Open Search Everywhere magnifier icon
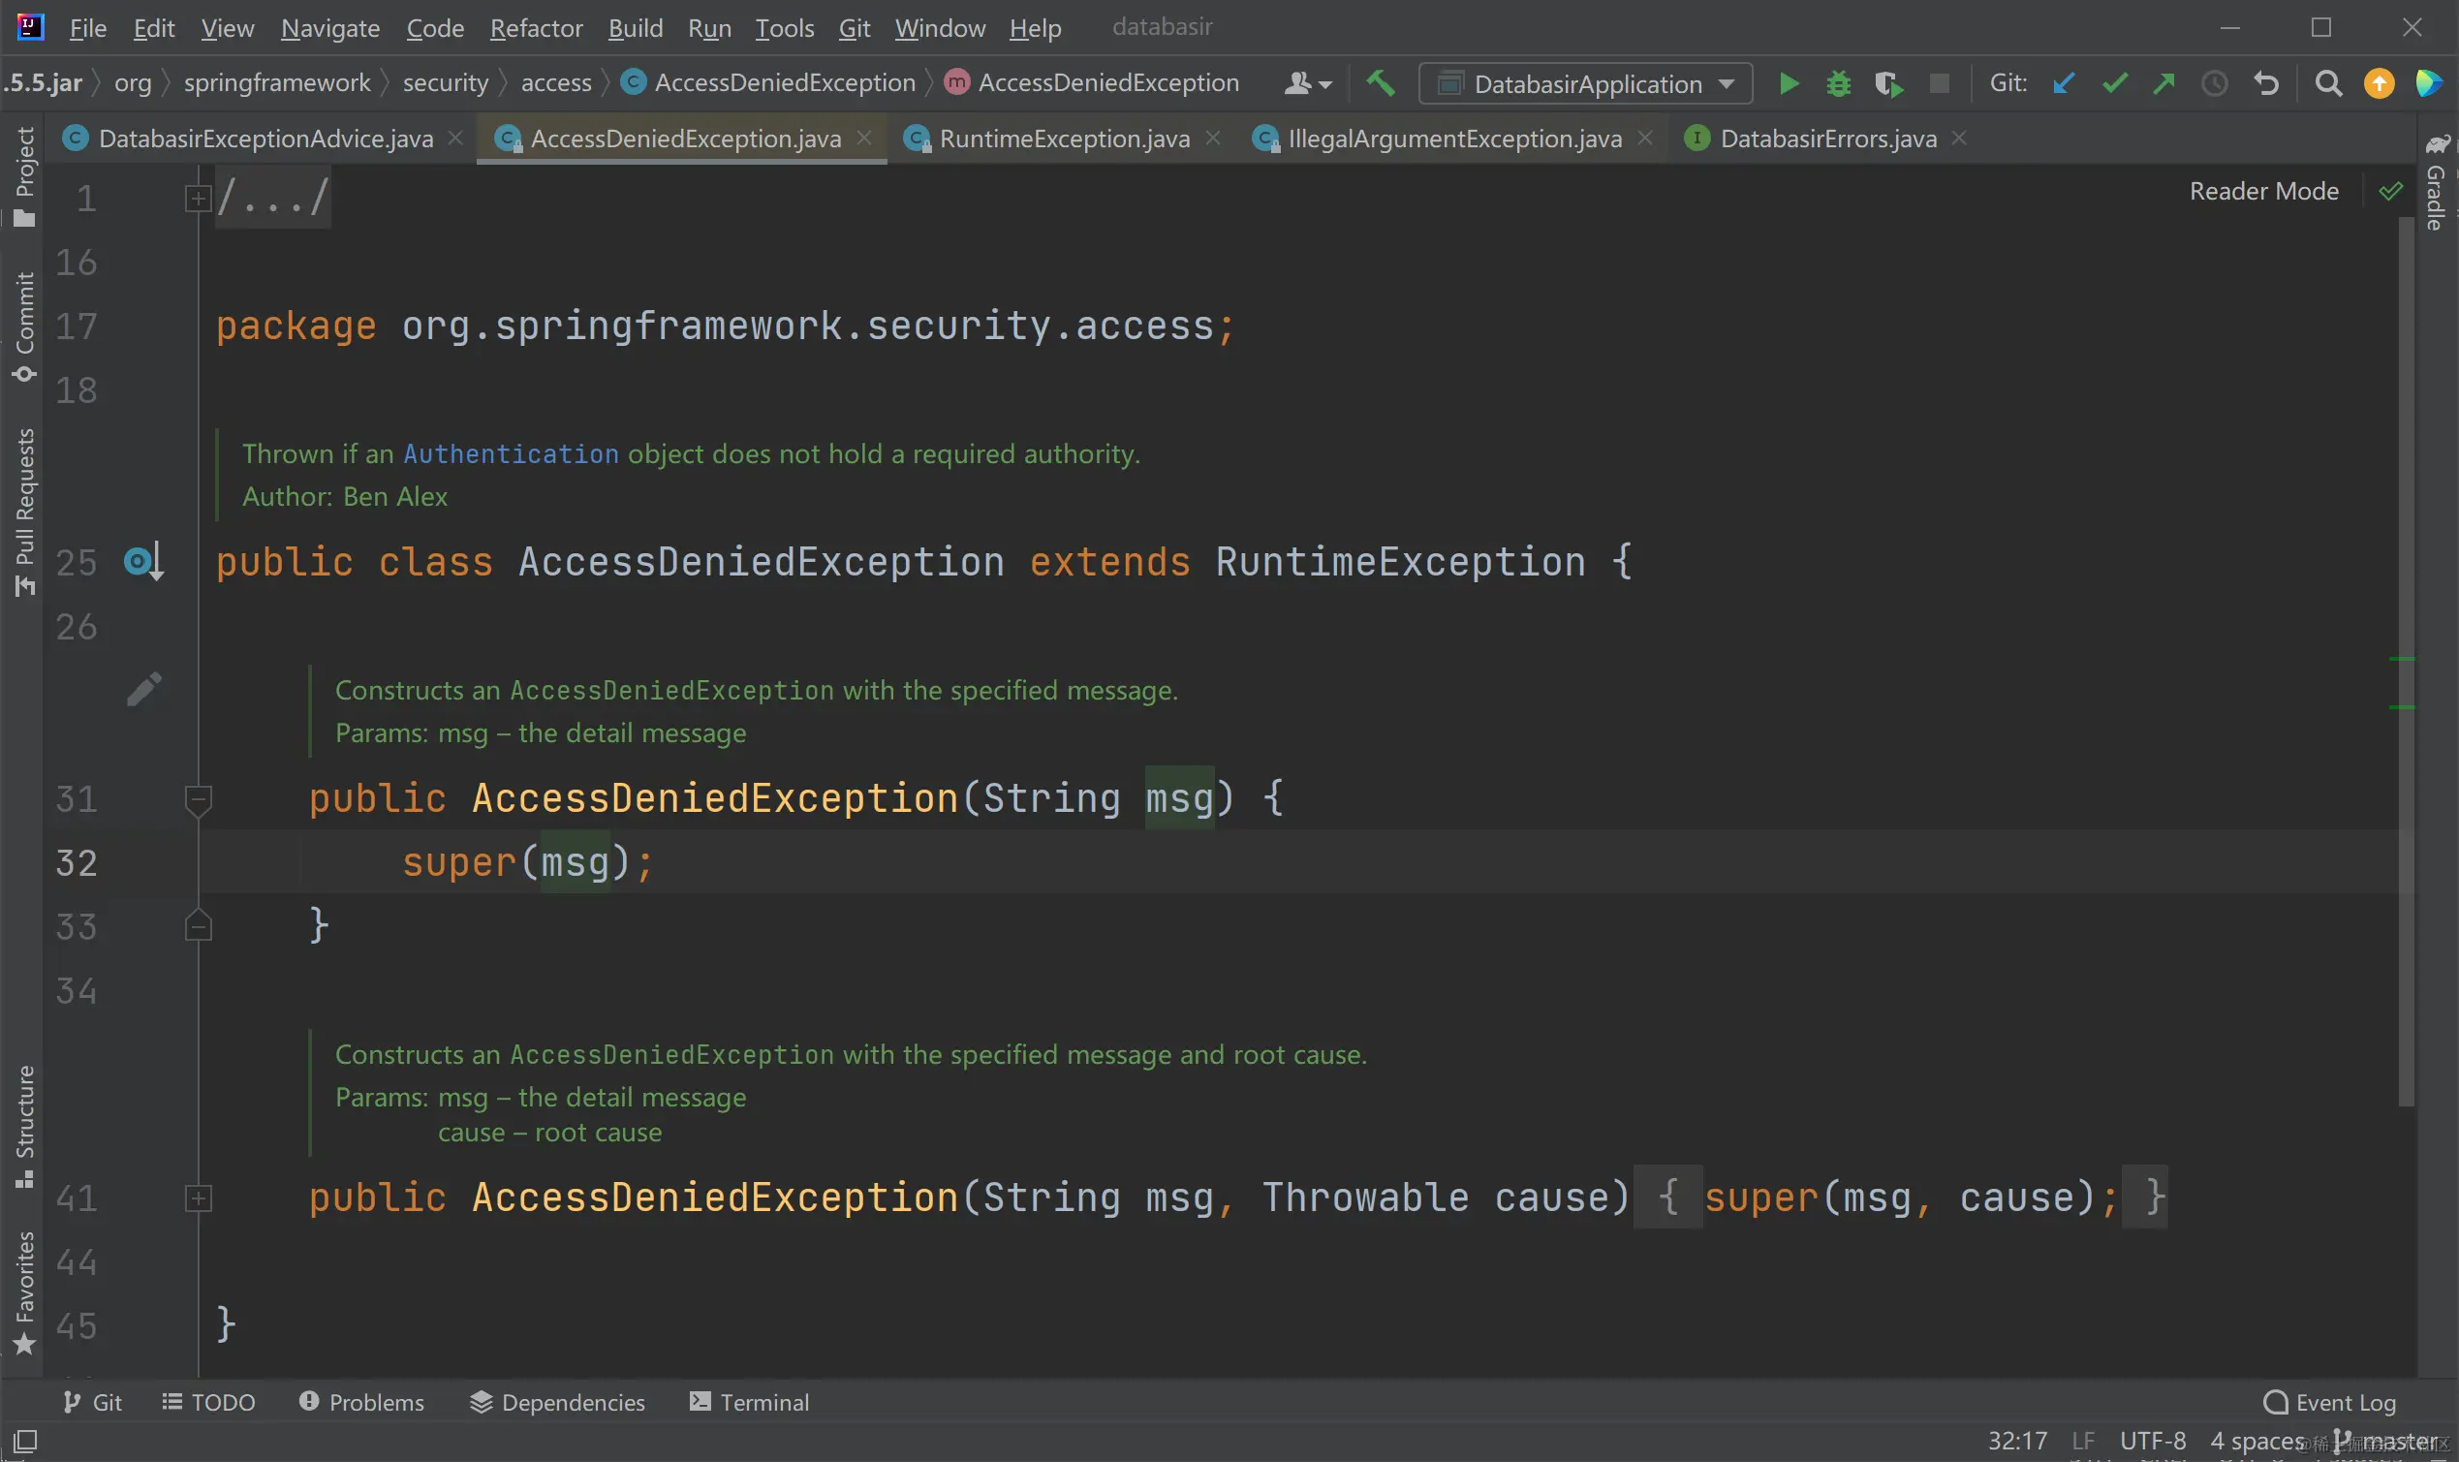Viewport: 2459px width, 1462px height. point(2328,83)
